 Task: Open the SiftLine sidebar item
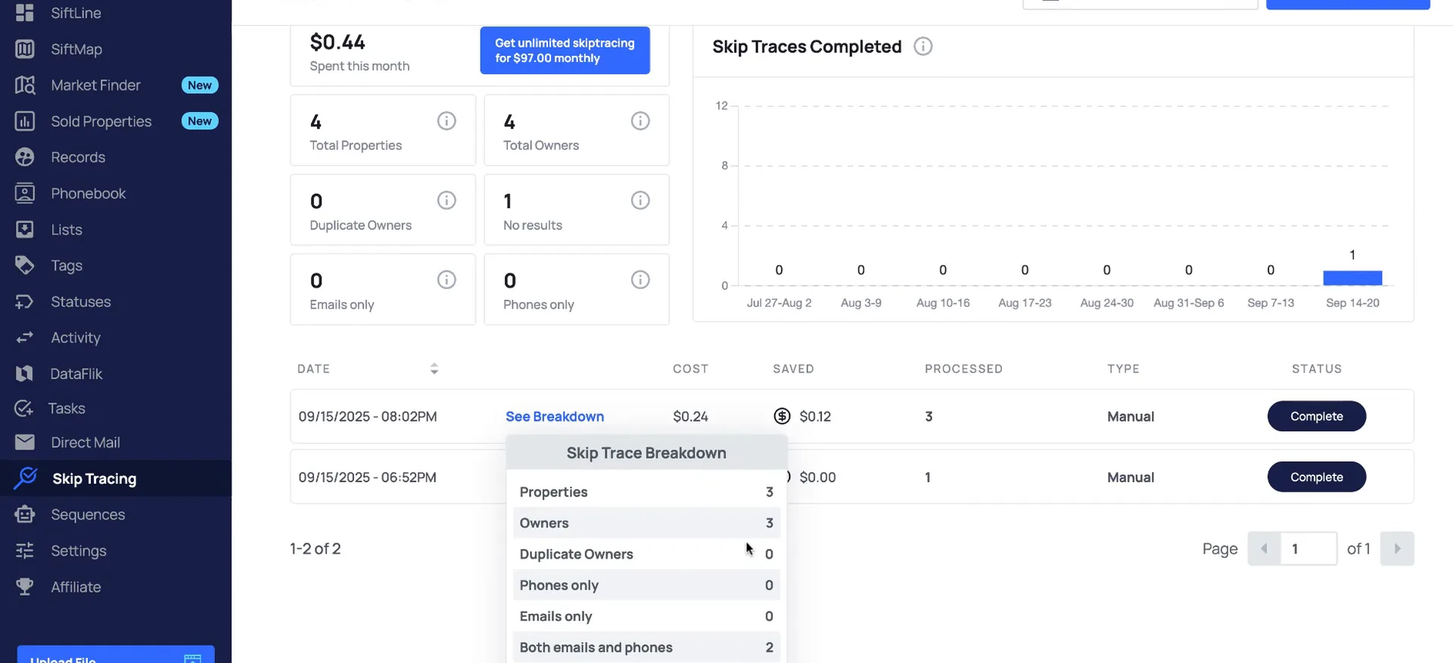[76, 13]
